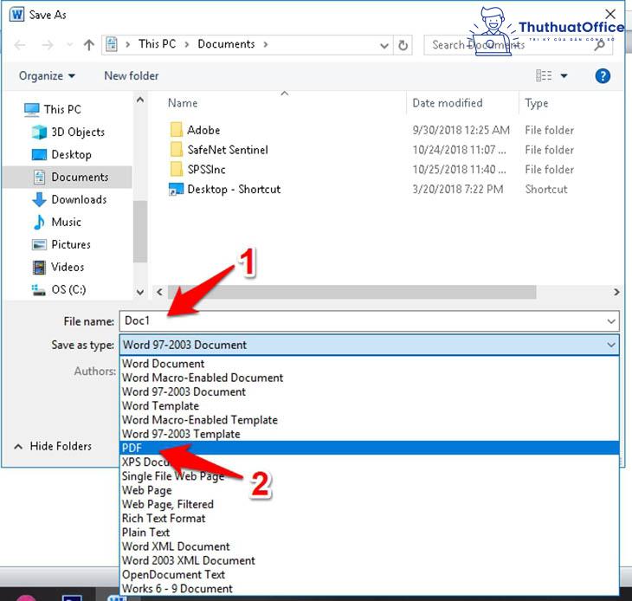This screenshot has width=632, height=601.
Task: Click Desktop - Shortcut file icon
Action: click(176, 189)
